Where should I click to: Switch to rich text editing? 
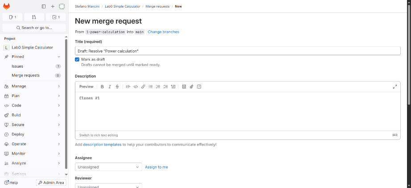[x=99, y=135]
